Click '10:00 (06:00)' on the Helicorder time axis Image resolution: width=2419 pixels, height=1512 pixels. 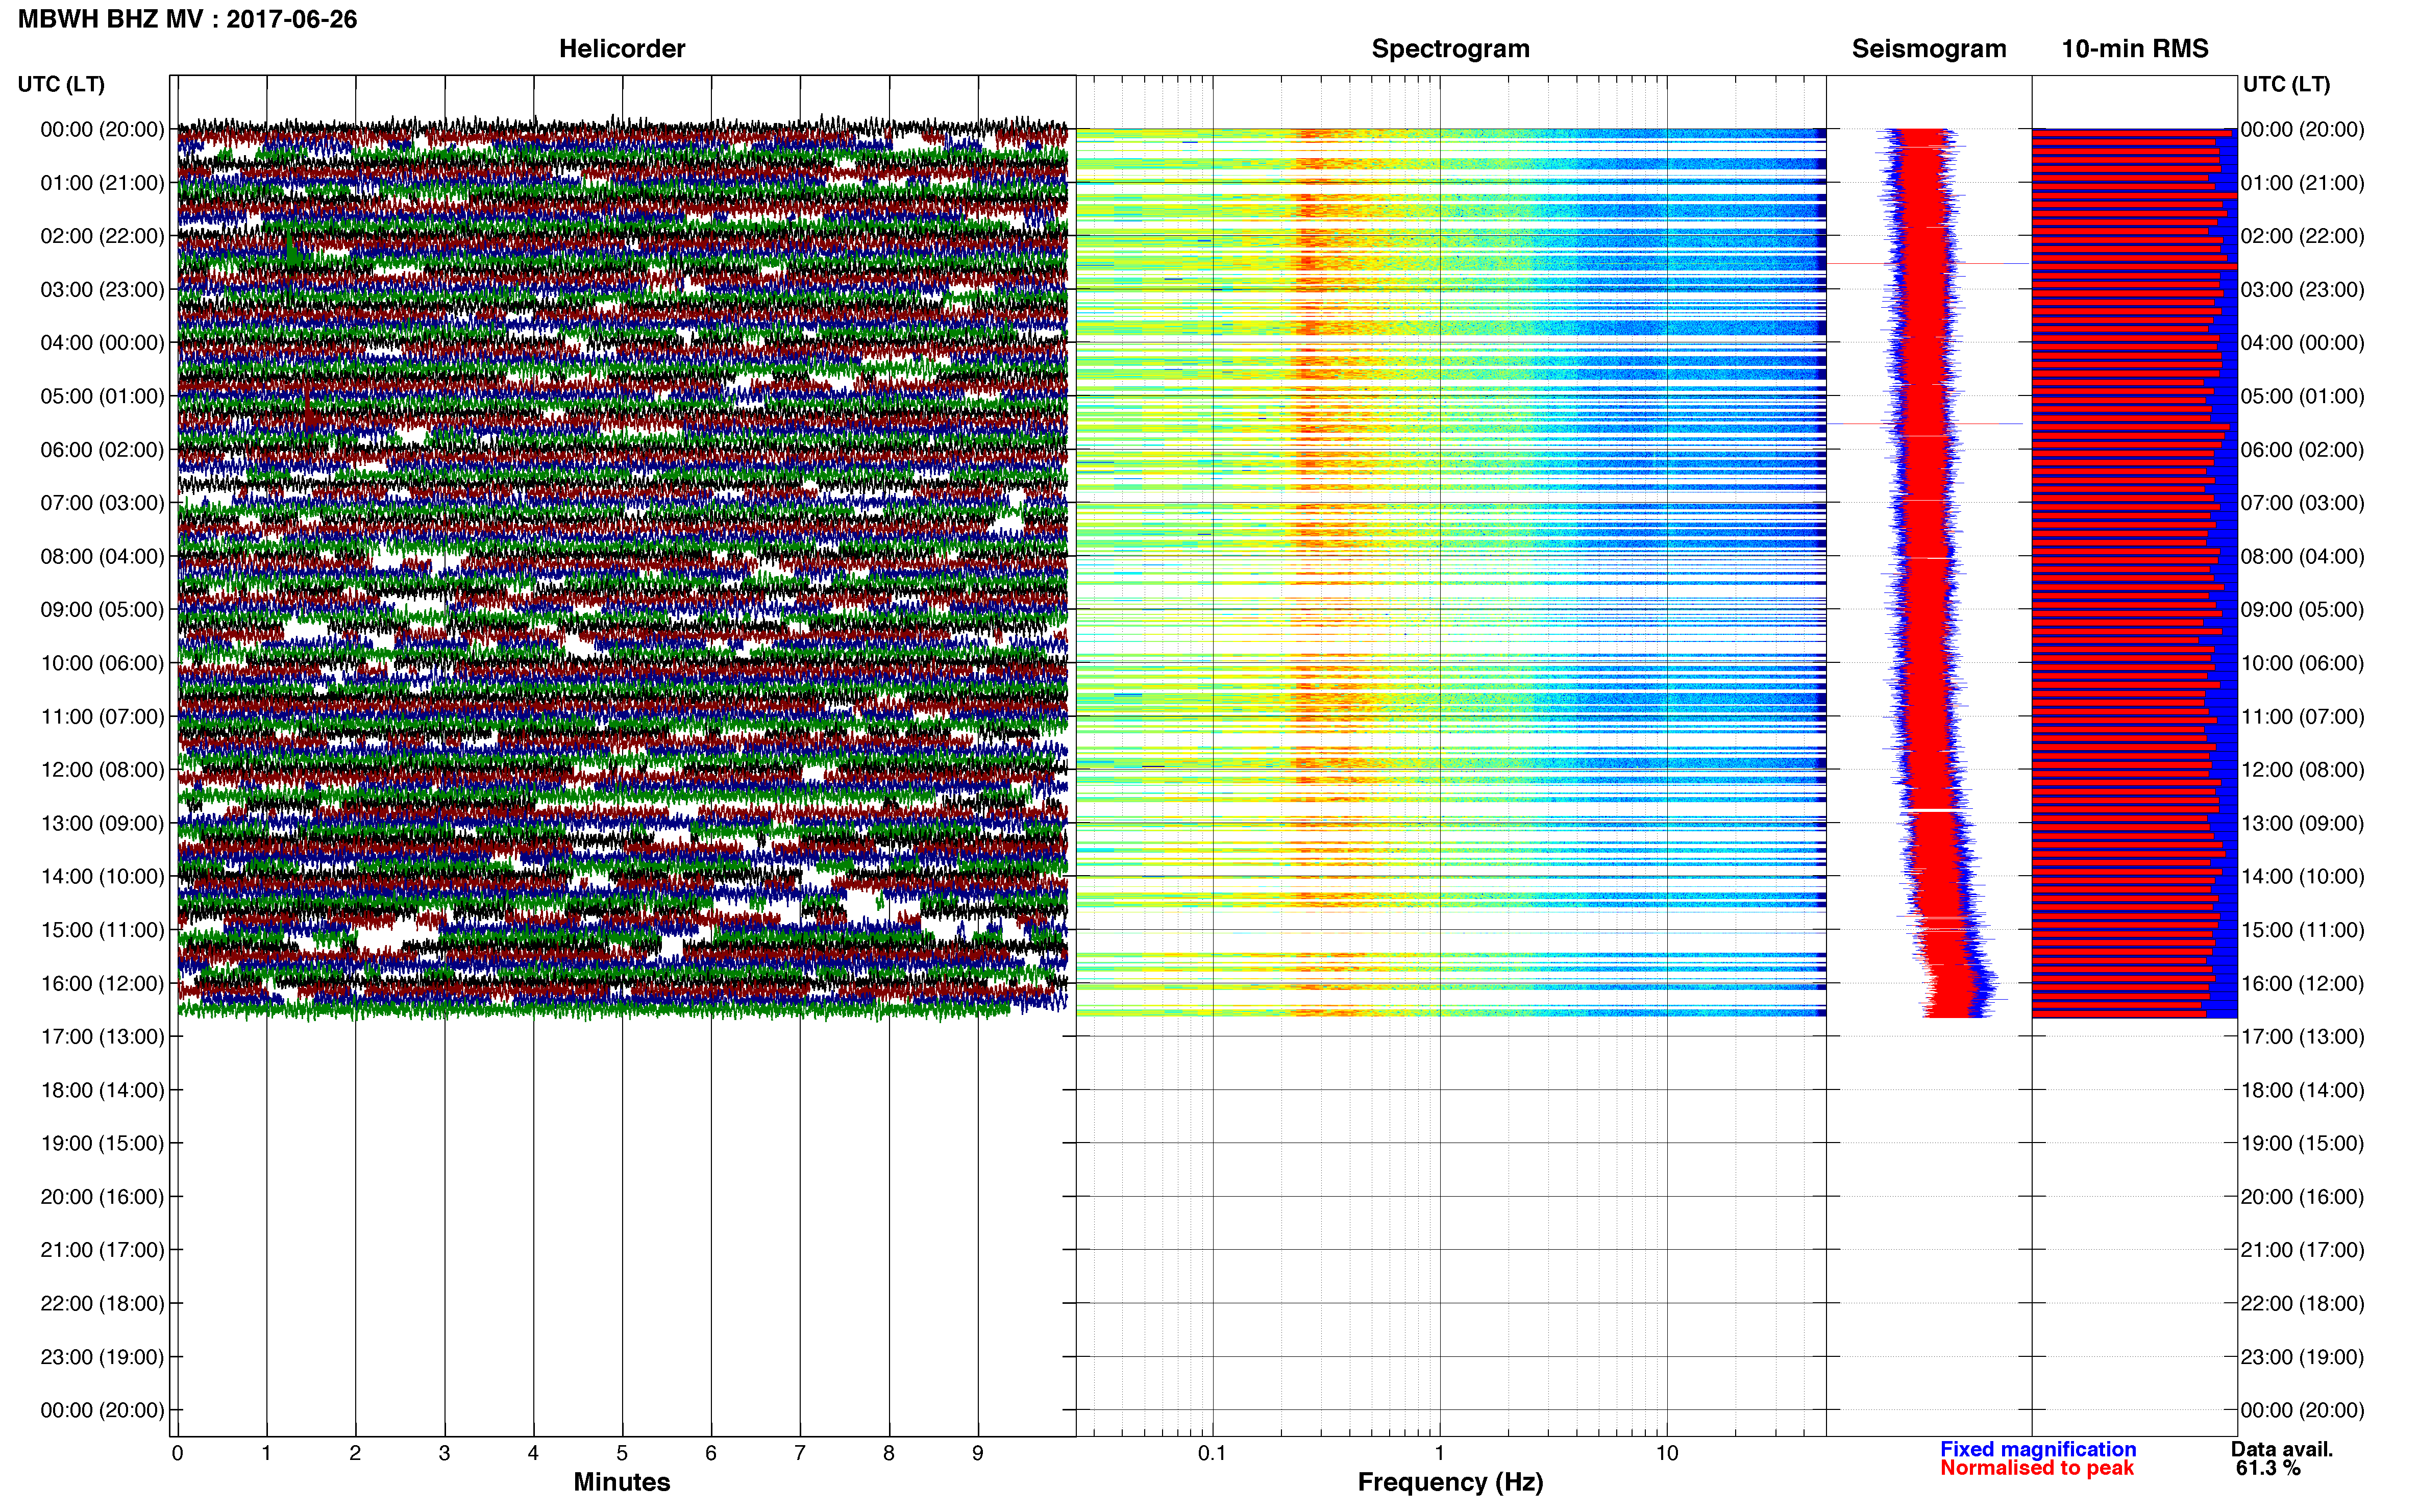click(102, 663)
